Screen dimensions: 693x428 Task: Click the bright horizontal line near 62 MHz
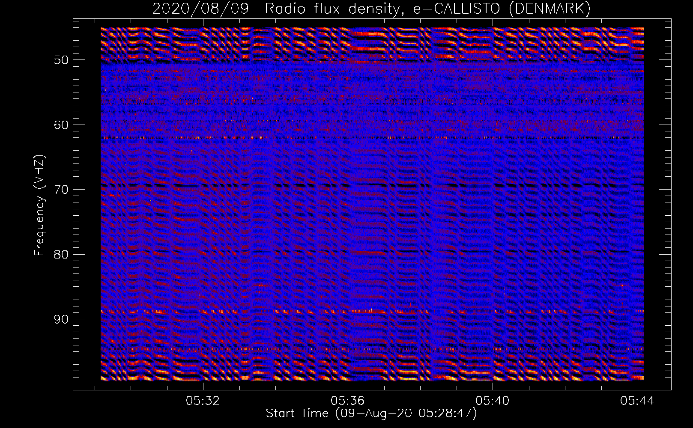(372, 138)
